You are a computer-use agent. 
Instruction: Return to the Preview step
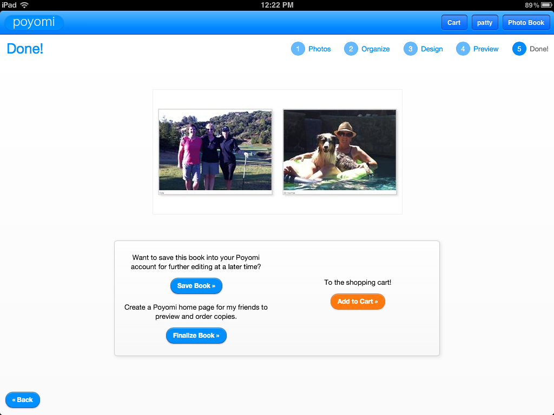[x=486, y=49]
